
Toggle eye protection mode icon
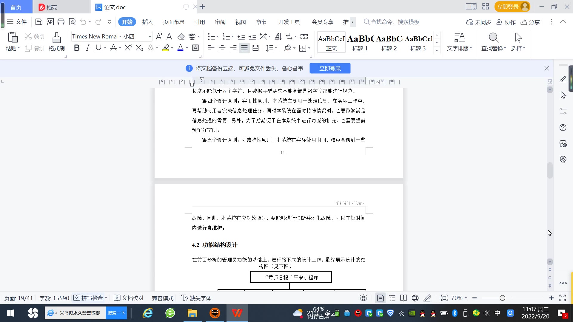pos(363,298)
